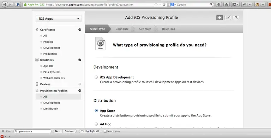Image resolution: width=271 pixels, height=138 pixels.
Task: Click Previous in the Find bar
Action: (70, 131)
